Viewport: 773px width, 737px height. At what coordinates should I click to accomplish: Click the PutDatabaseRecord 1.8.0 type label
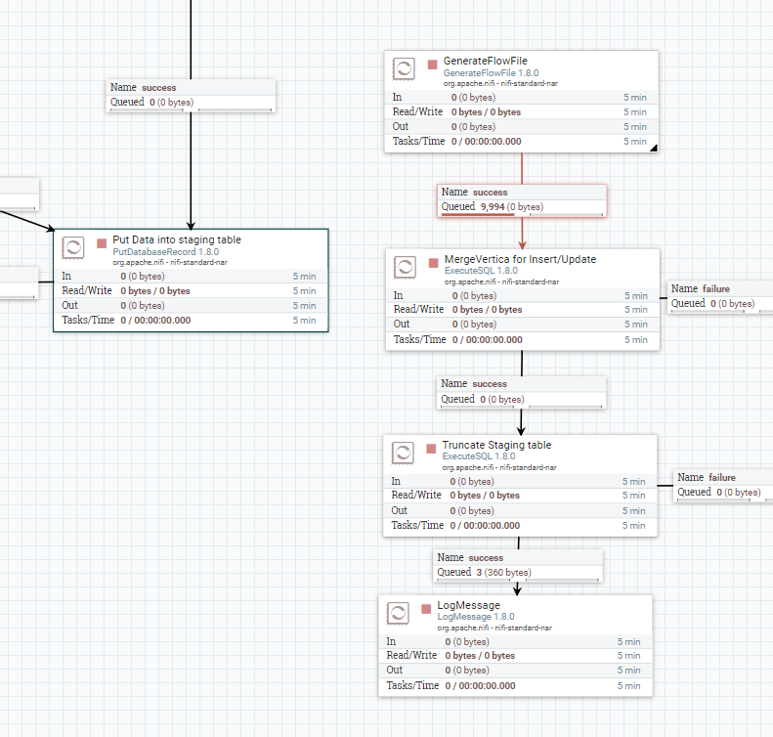166,252
